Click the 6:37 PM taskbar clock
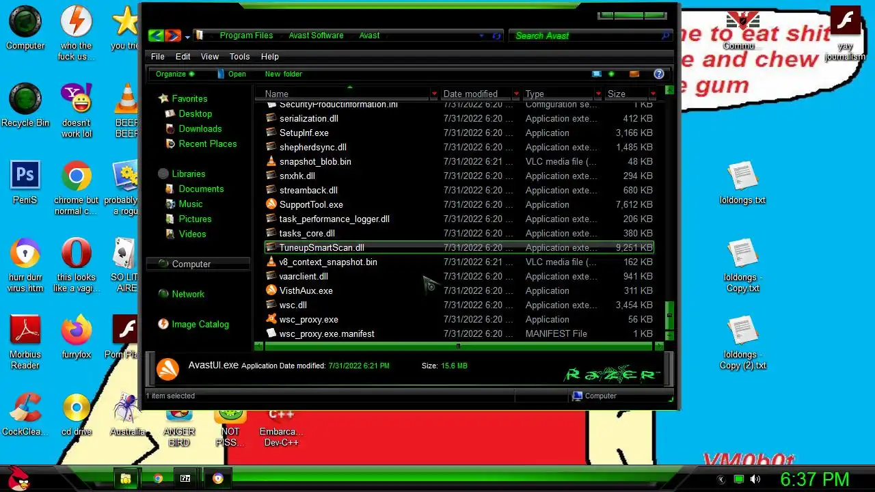This screenshot has width=875, height=492. pyautogui.click(x=815, y=479)
